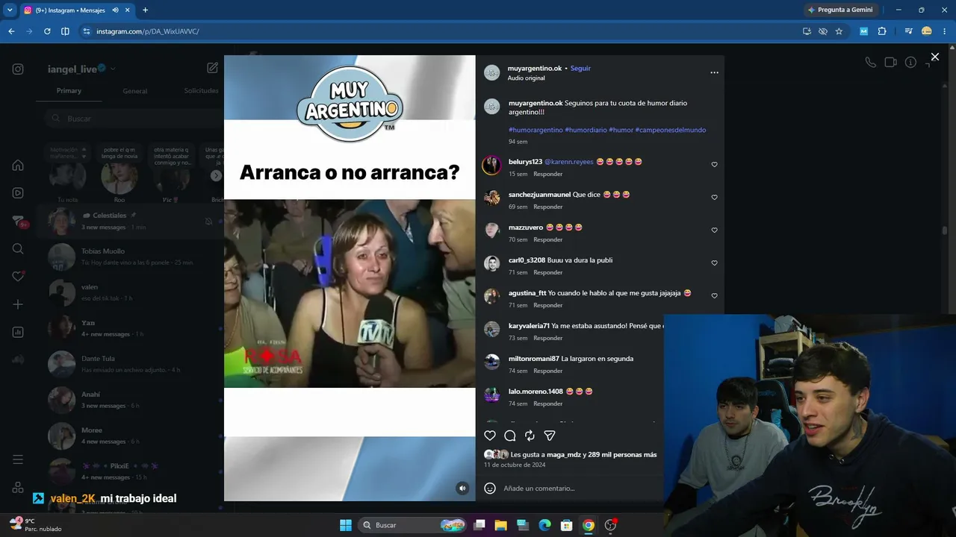This screenshot has width=956, height=537.
Task: Go back with Chrome back arrow
Action: pos(11,31)
